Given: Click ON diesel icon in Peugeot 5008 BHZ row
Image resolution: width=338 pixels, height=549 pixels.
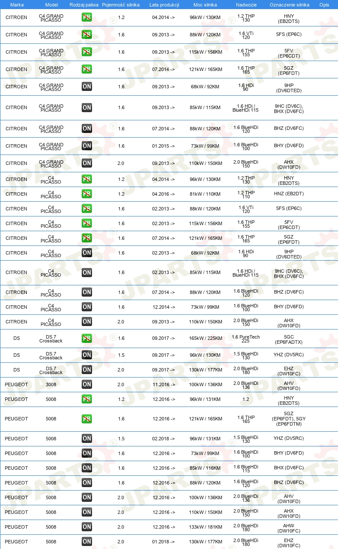Looking at the screenshot, I should coord(87,483).
